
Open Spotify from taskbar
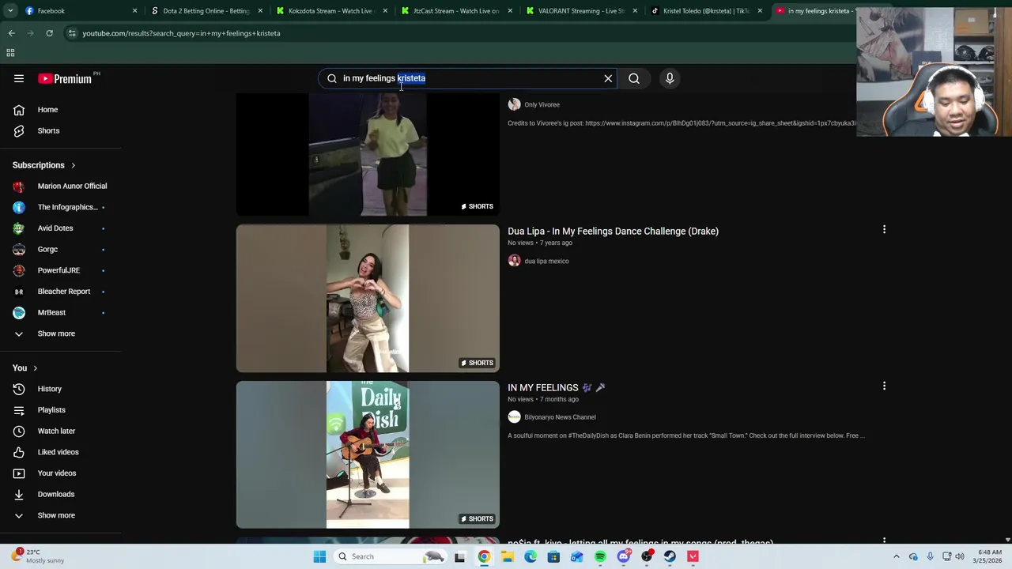coord(600,556)
